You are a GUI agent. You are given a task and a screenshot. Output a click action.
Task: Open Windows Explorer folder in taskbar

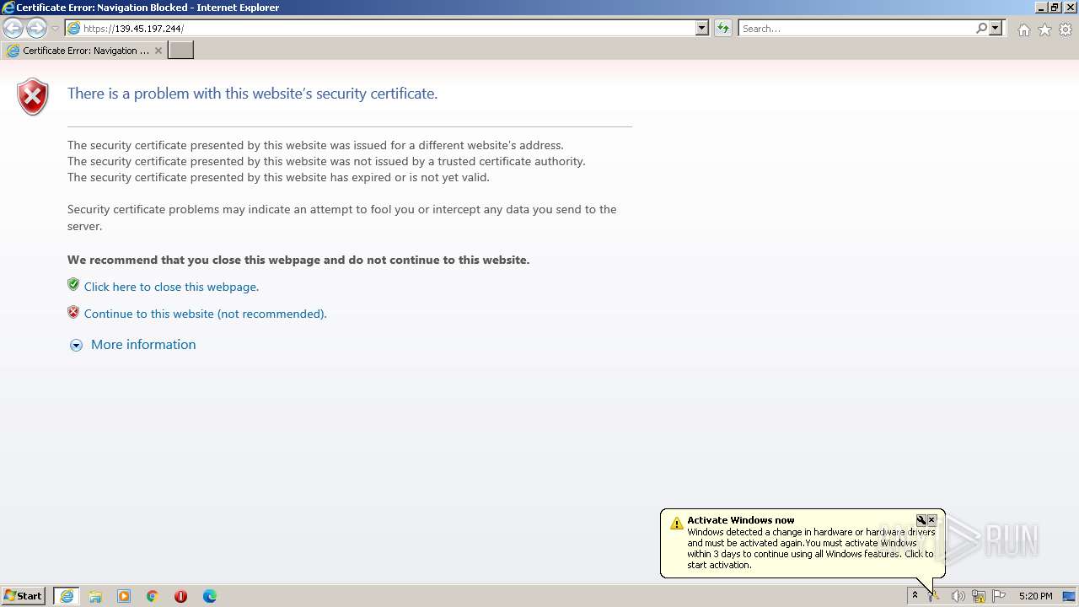click(95, 596)
